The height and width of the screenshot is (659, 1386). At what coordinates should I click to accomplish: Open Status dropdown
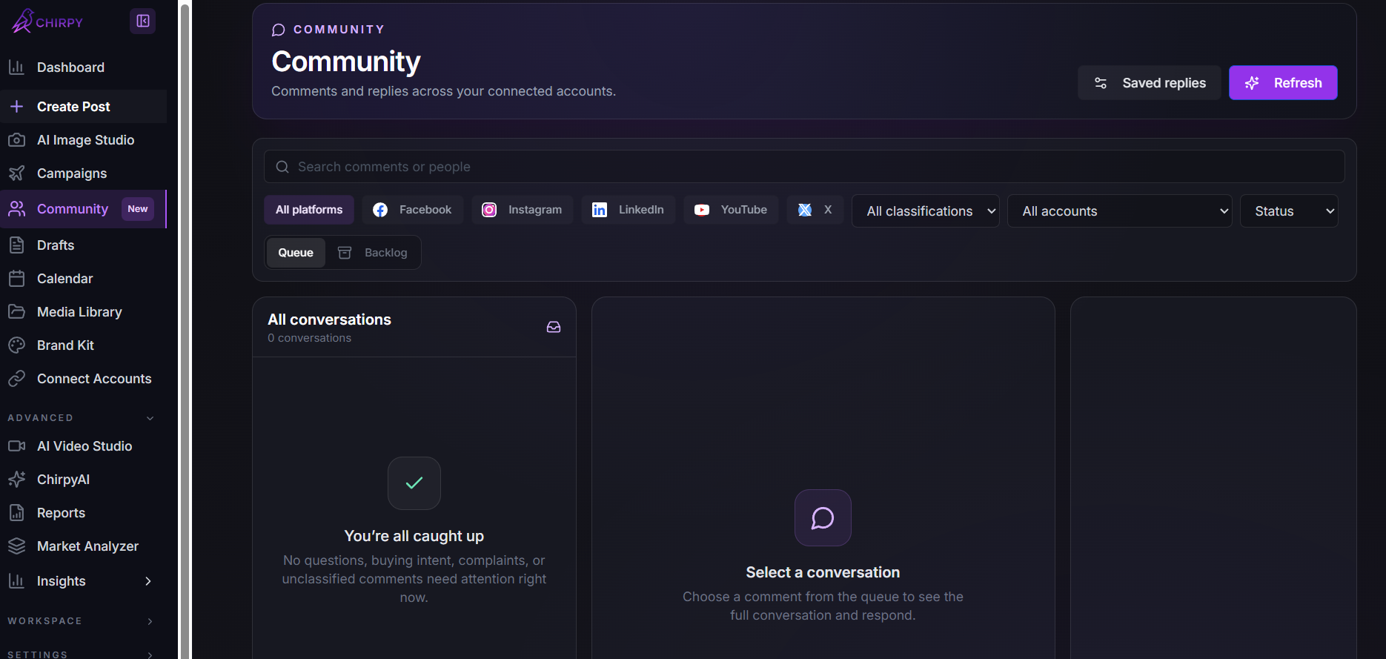[1289, 211]
